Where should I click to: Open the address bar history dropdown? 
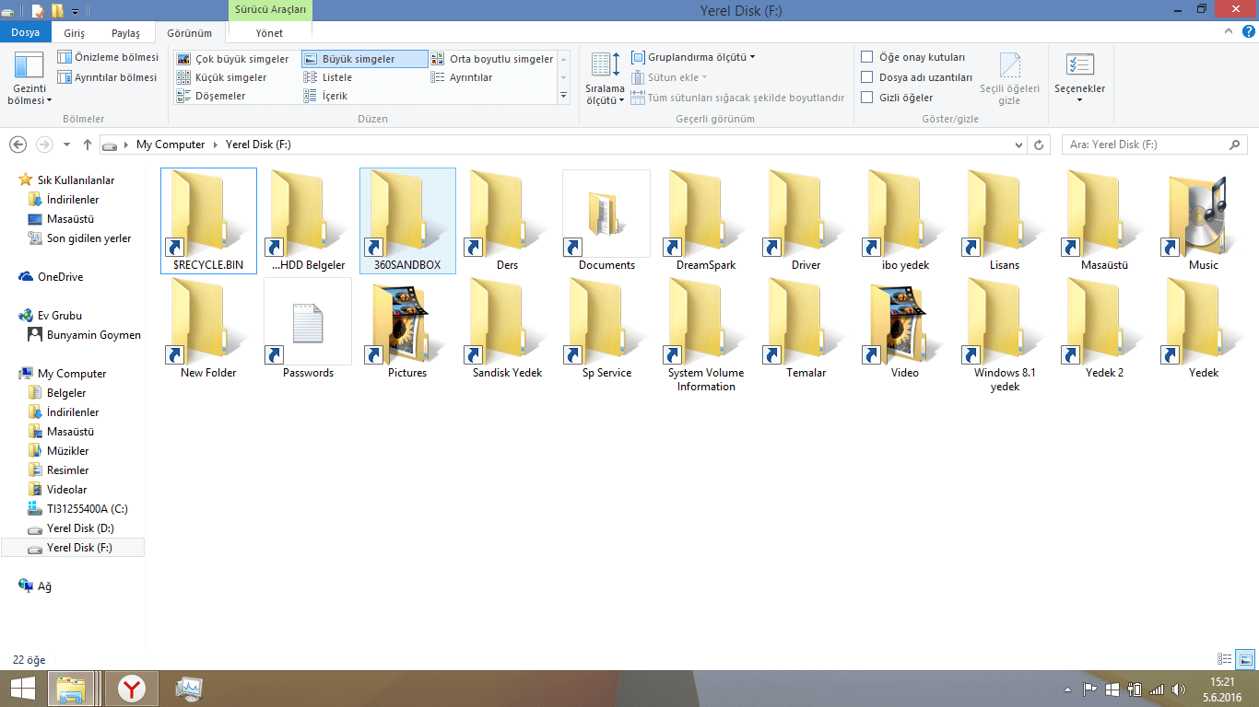pyautogui.click(x=1018, y=145)
